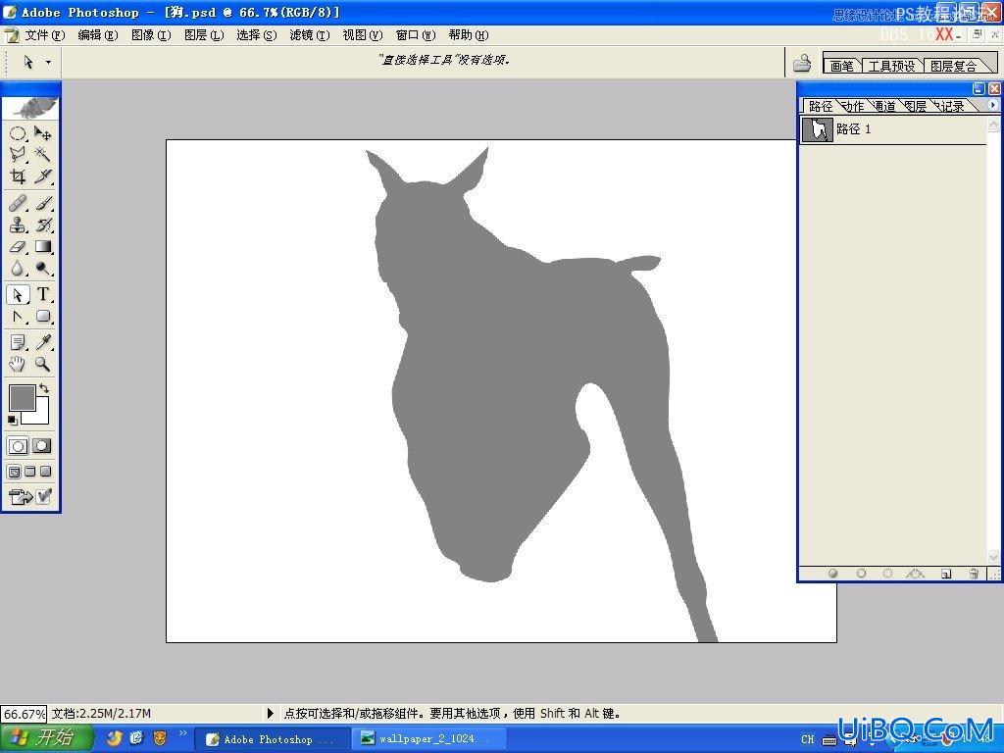Open the background white color swatch
Image resolution: width=1004 pixels, height=753 pixels.
point(41,416)
